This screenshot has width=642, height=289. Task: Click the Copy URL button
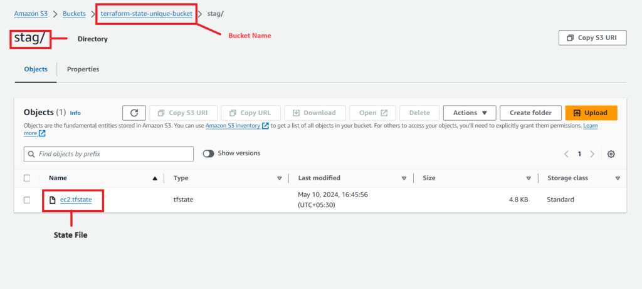pos(251,113)
